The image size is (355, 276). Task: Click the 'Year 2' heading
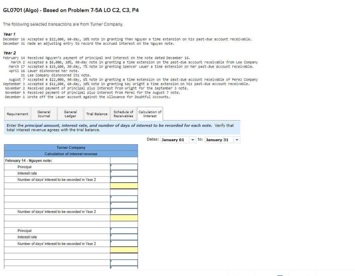pyautogui.click(x=10, y=53)
